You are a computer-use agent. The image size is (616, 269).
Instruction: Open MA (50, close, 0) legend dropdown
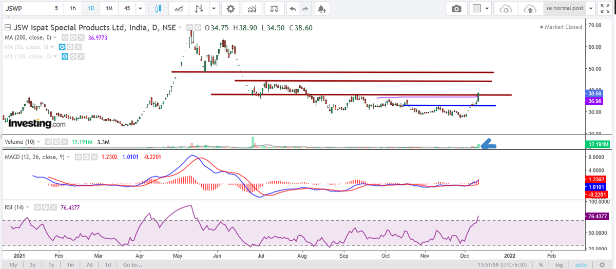point(52,47)
